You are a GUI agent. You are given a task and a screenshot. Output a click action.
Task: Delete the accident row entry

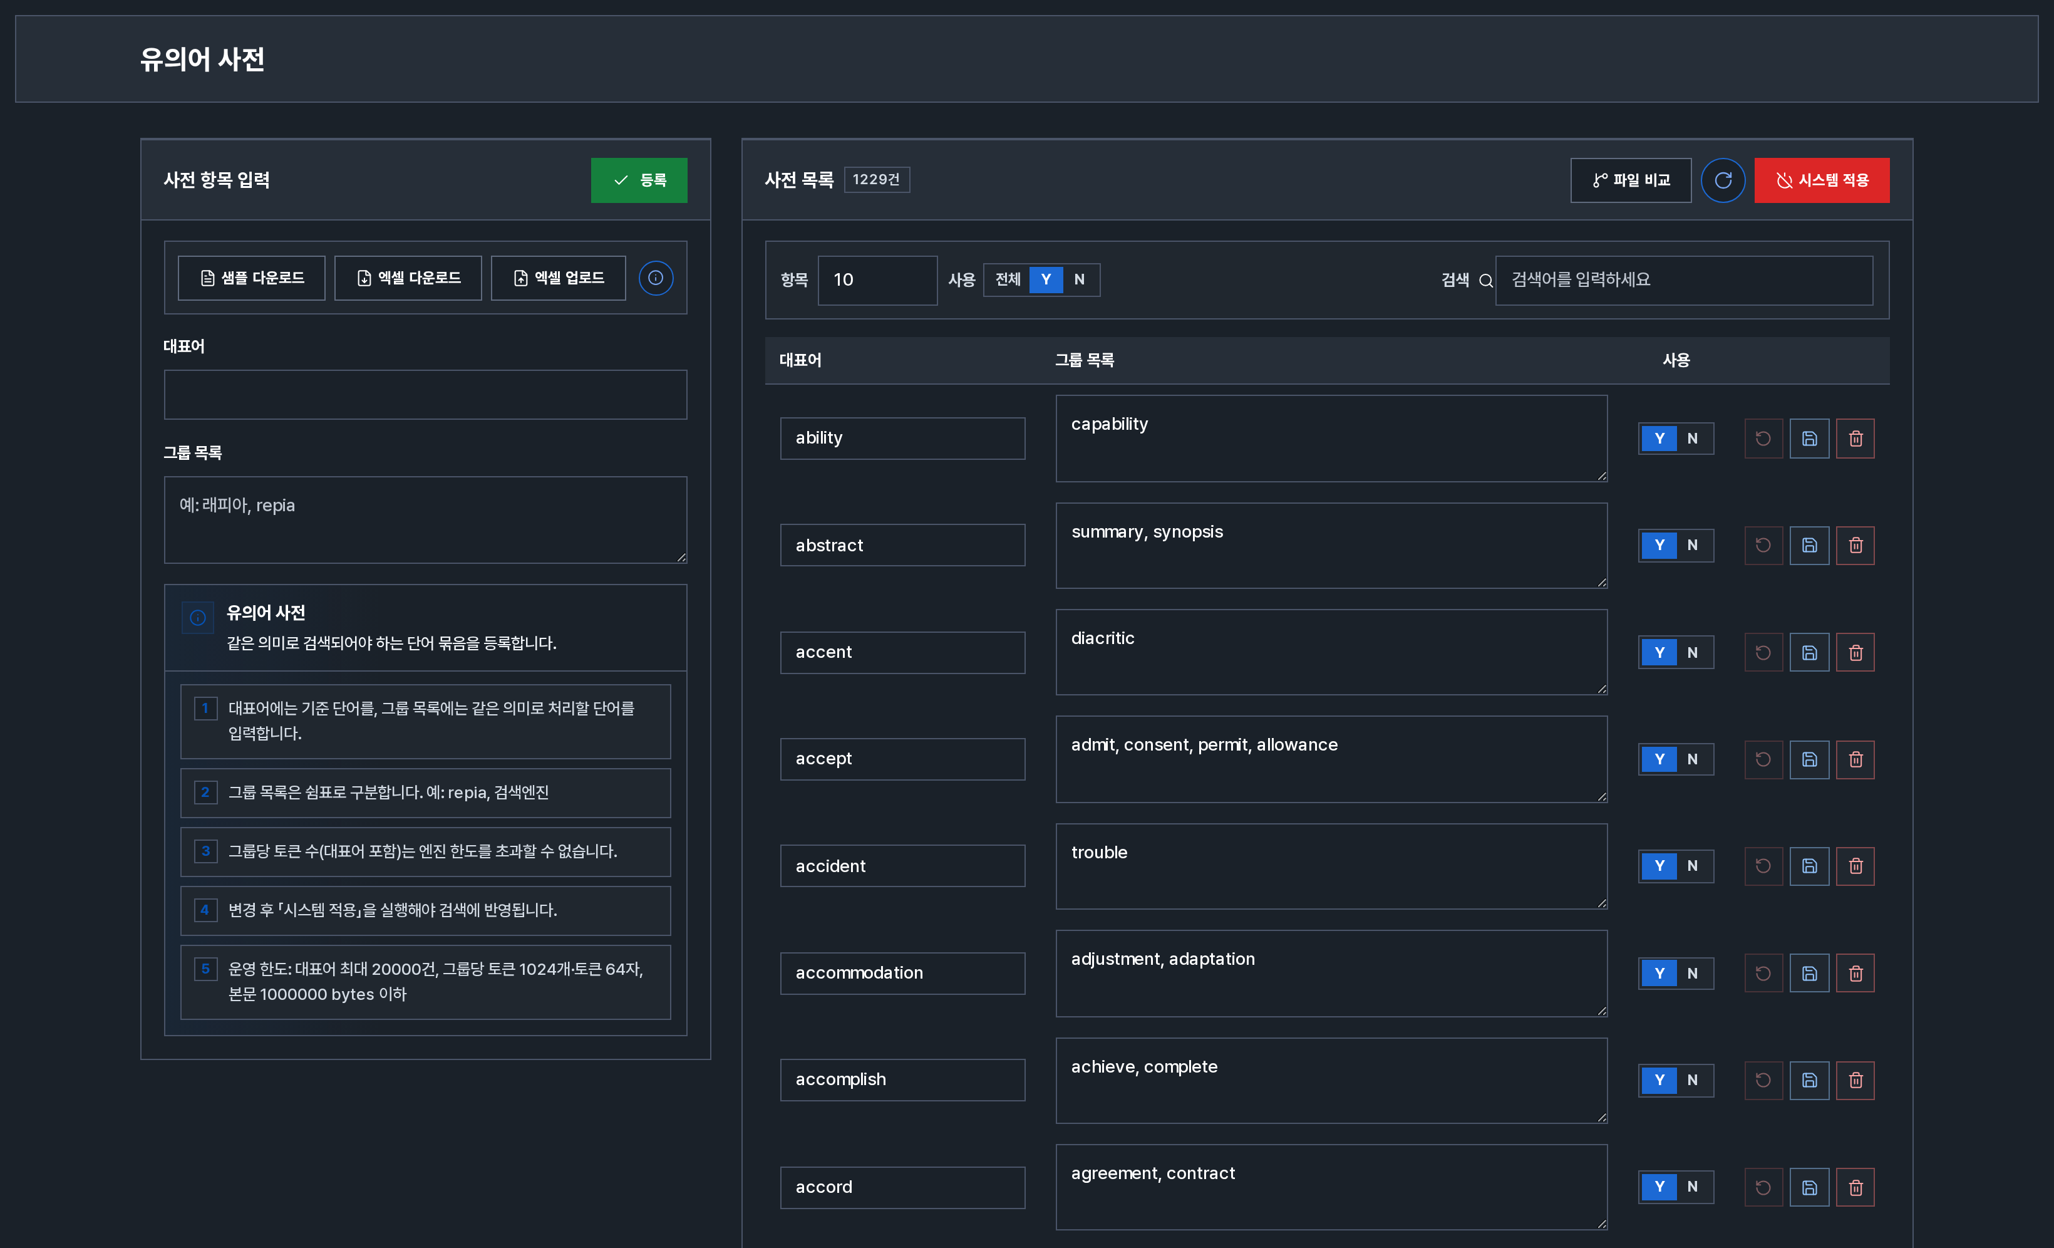1855,866
